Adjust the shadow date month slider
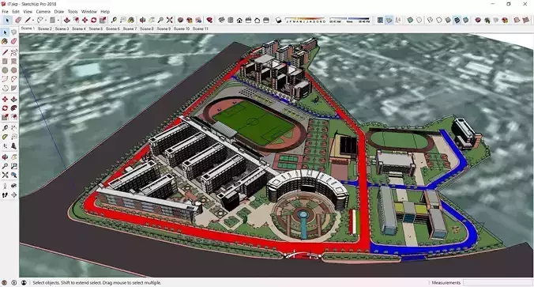The image size is (534, 287). pyautogui.click(x=305, y=19)
